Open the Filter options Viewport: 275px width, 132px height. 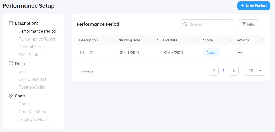tap(249, 24)
